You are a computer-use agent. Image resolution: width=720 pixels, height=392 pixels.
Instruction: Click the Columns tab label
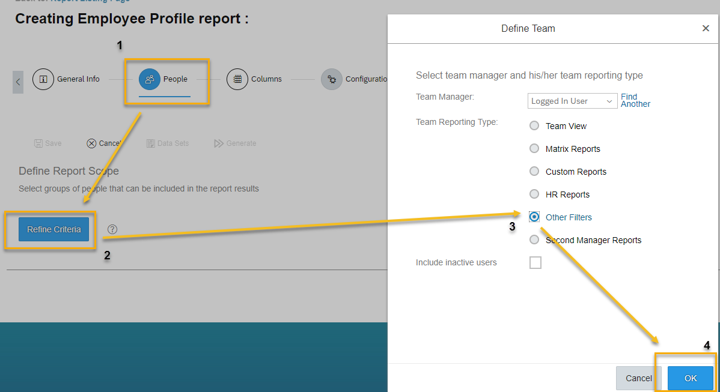click(x=266, y=79)
